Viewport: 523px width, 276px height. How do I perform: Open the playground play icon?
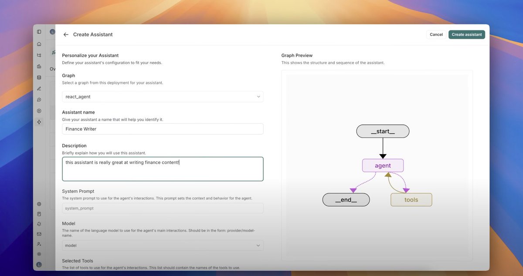pos(39,111)
